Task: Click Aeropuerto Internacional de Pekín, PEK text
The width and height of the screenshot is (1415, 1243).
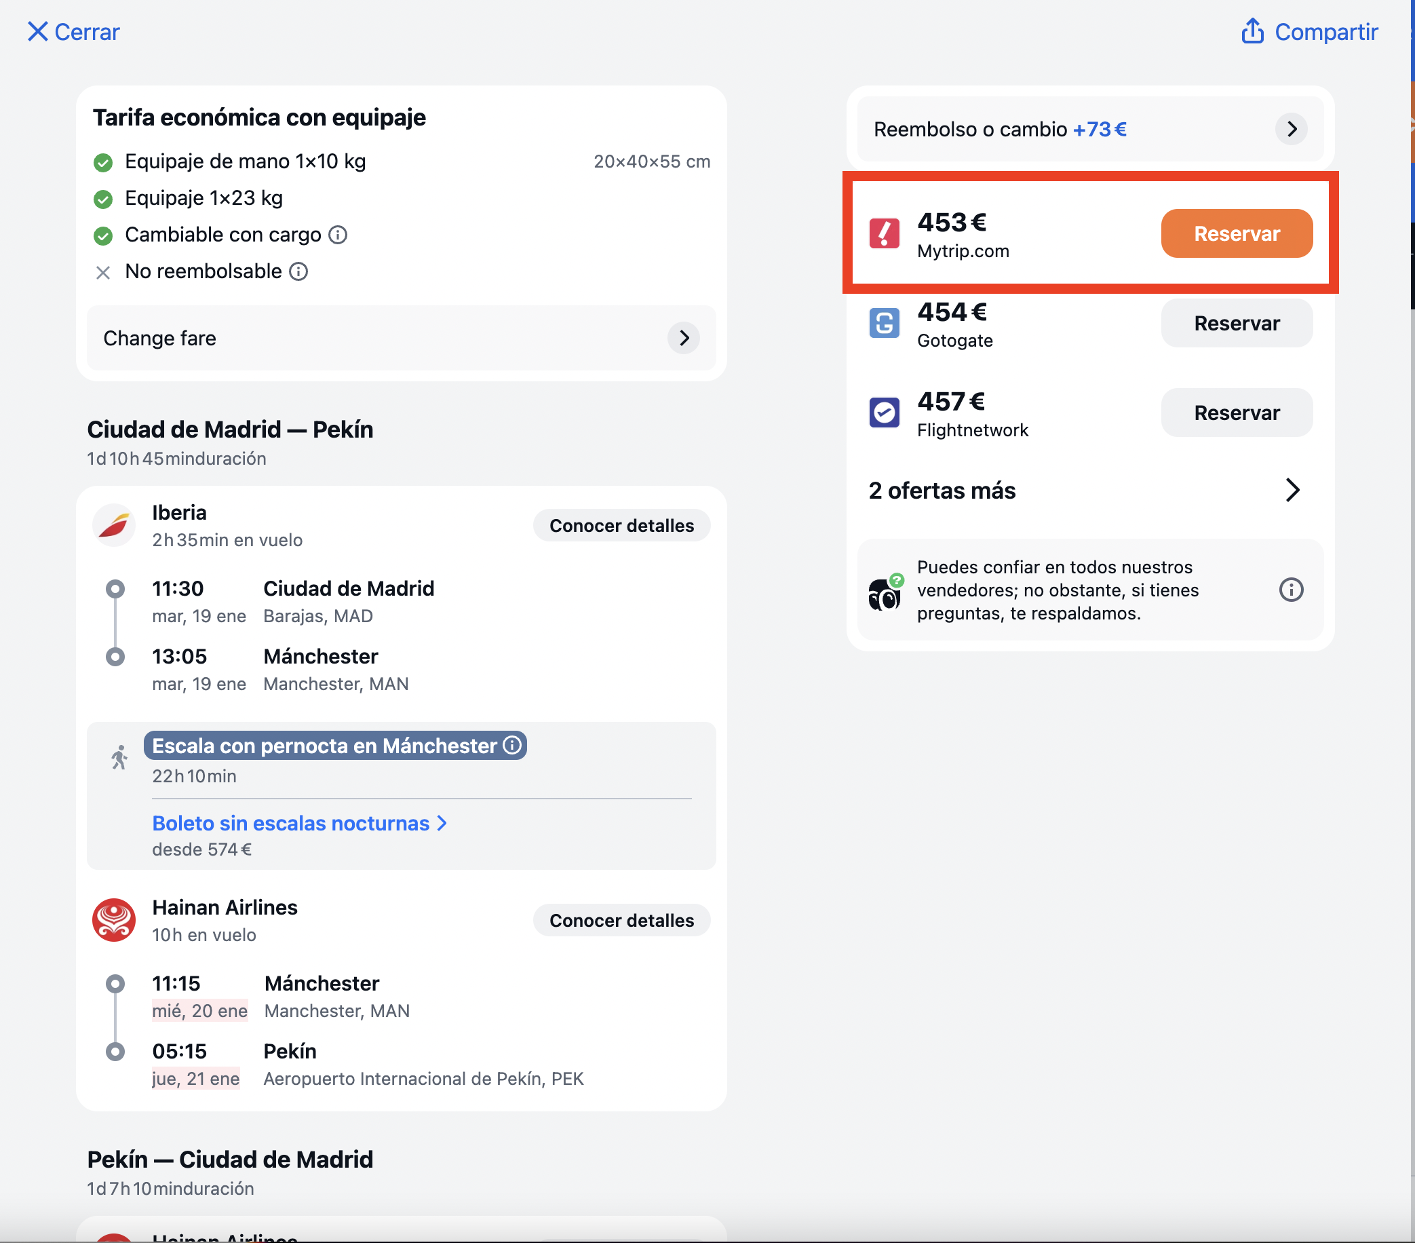Action: [x=423, y=1079]
